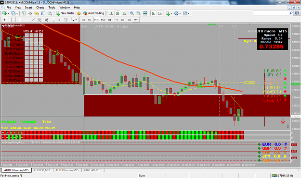This screenshot has height=178, width=301.
Task: Switch timeframe to M30
Action: coord(103,20)
